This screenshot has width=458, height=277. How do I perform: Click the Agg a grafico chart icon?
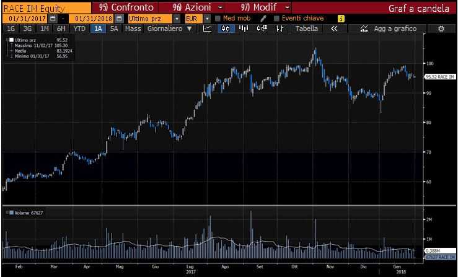click(x=364, y=29)
